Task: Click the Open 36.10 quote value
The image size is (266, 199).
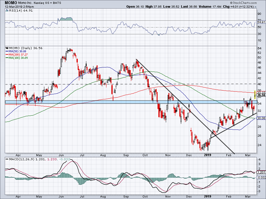Action: coord(135,7)
